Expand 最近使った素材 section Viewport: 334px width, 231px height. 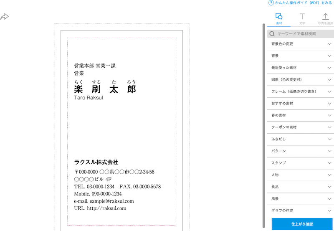(301, 68)
